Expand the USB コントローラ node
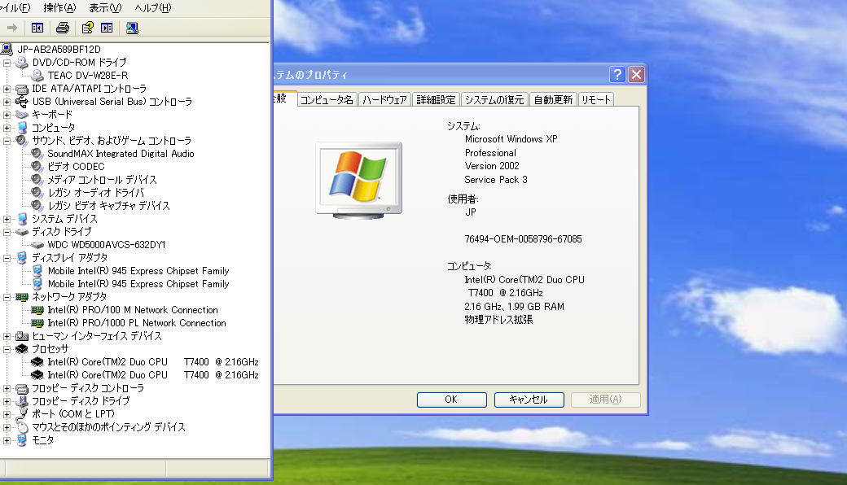 [7, 102]
